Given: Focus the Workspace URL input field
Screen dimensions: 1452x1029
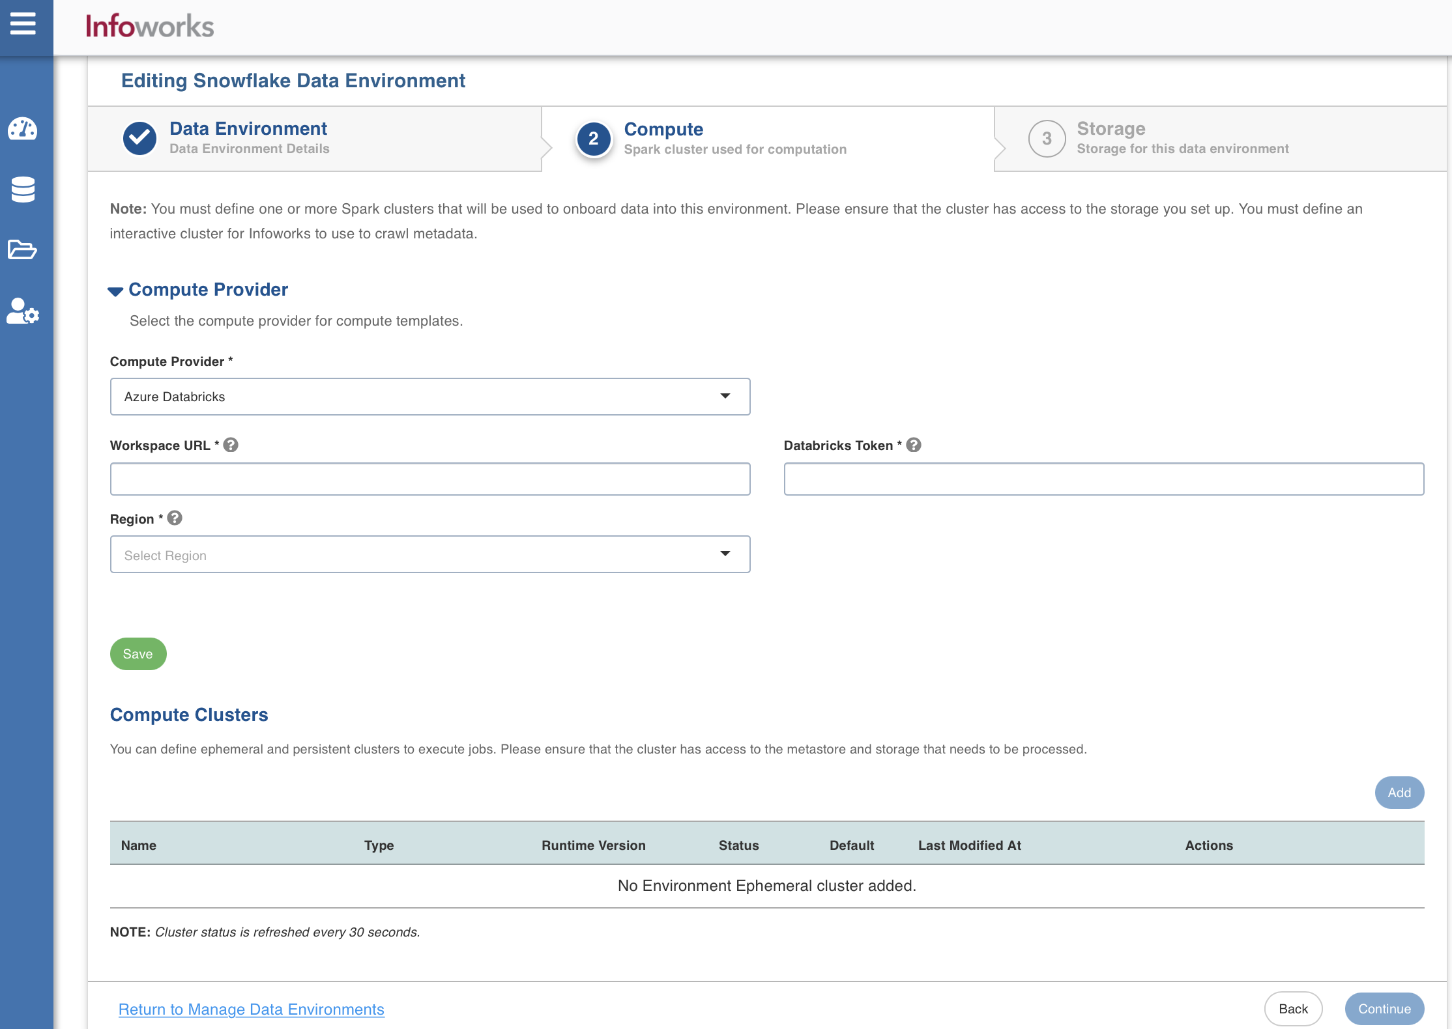Looking at the screenshot, I should point(430,479).
